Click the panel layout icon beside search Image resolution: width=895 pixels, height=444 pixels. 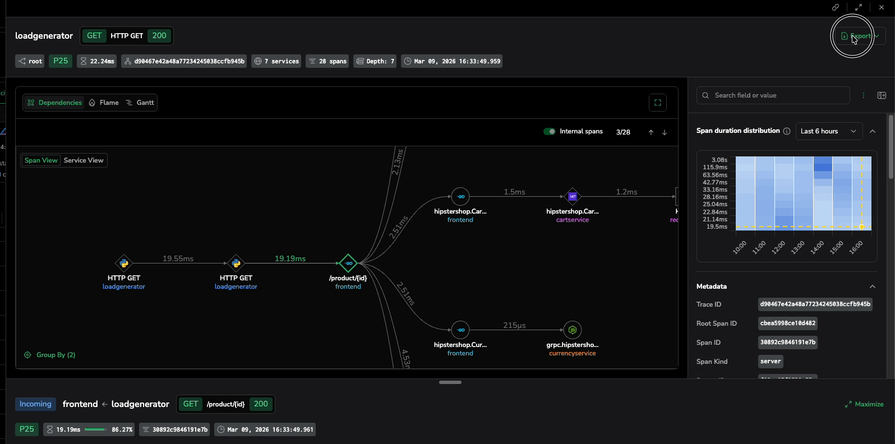(x=882, y=95)
